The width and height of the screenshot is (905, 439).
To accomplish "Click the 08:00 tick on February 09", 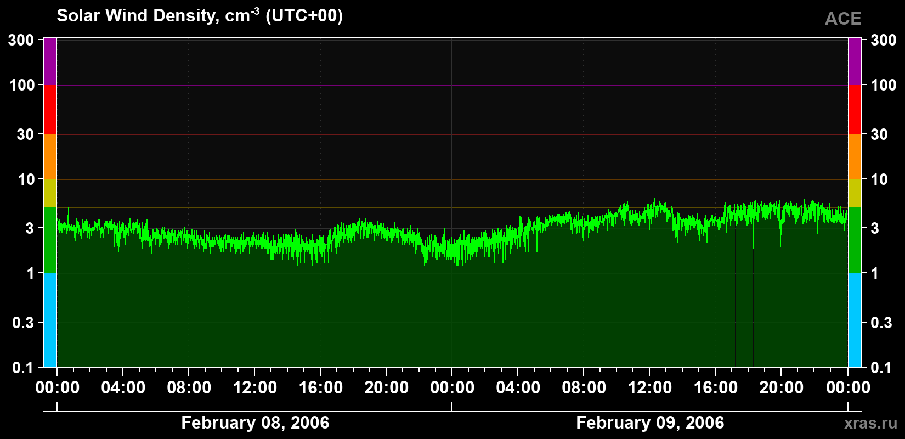I will pyautogui.click(x=584, y=387).
